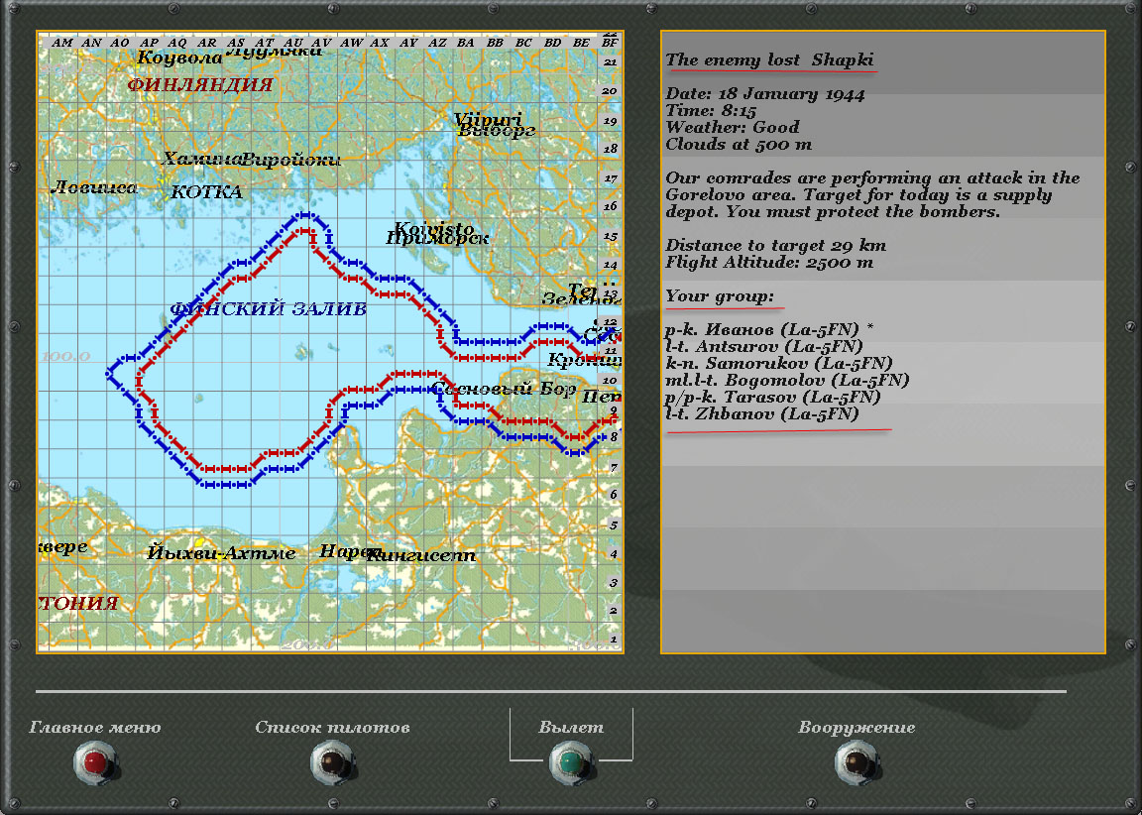Select pilot l-t. Antsurov (La-5FN)

click(764, 346)
